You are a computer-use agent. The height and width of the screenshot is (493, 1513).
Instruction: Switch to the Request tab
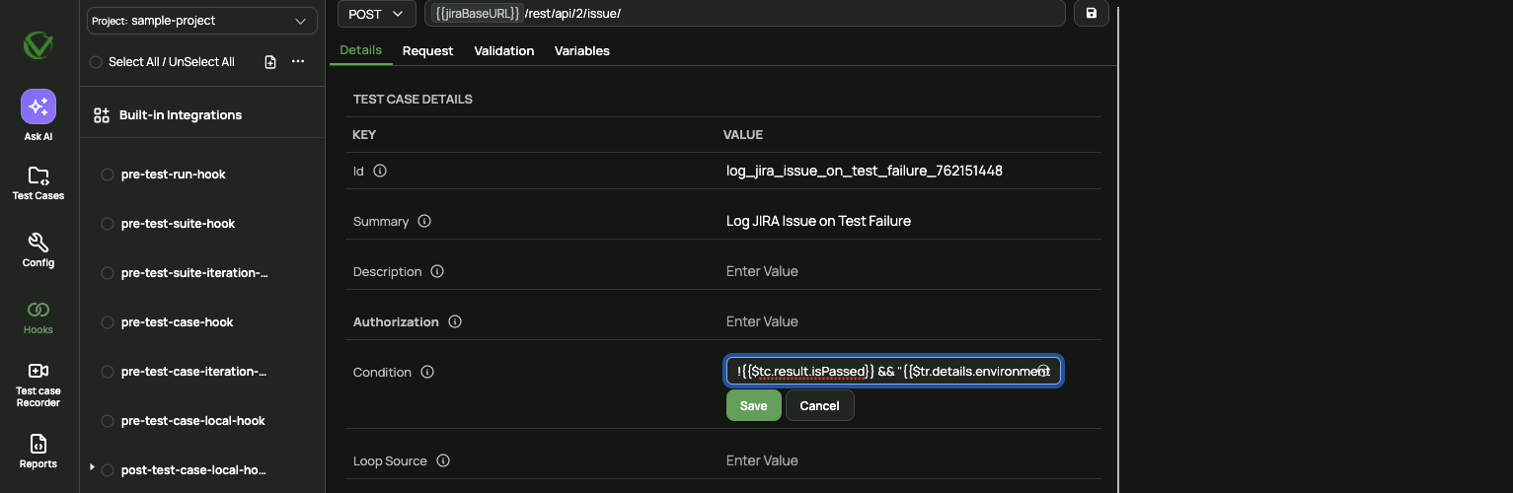[x=428, y=51]
